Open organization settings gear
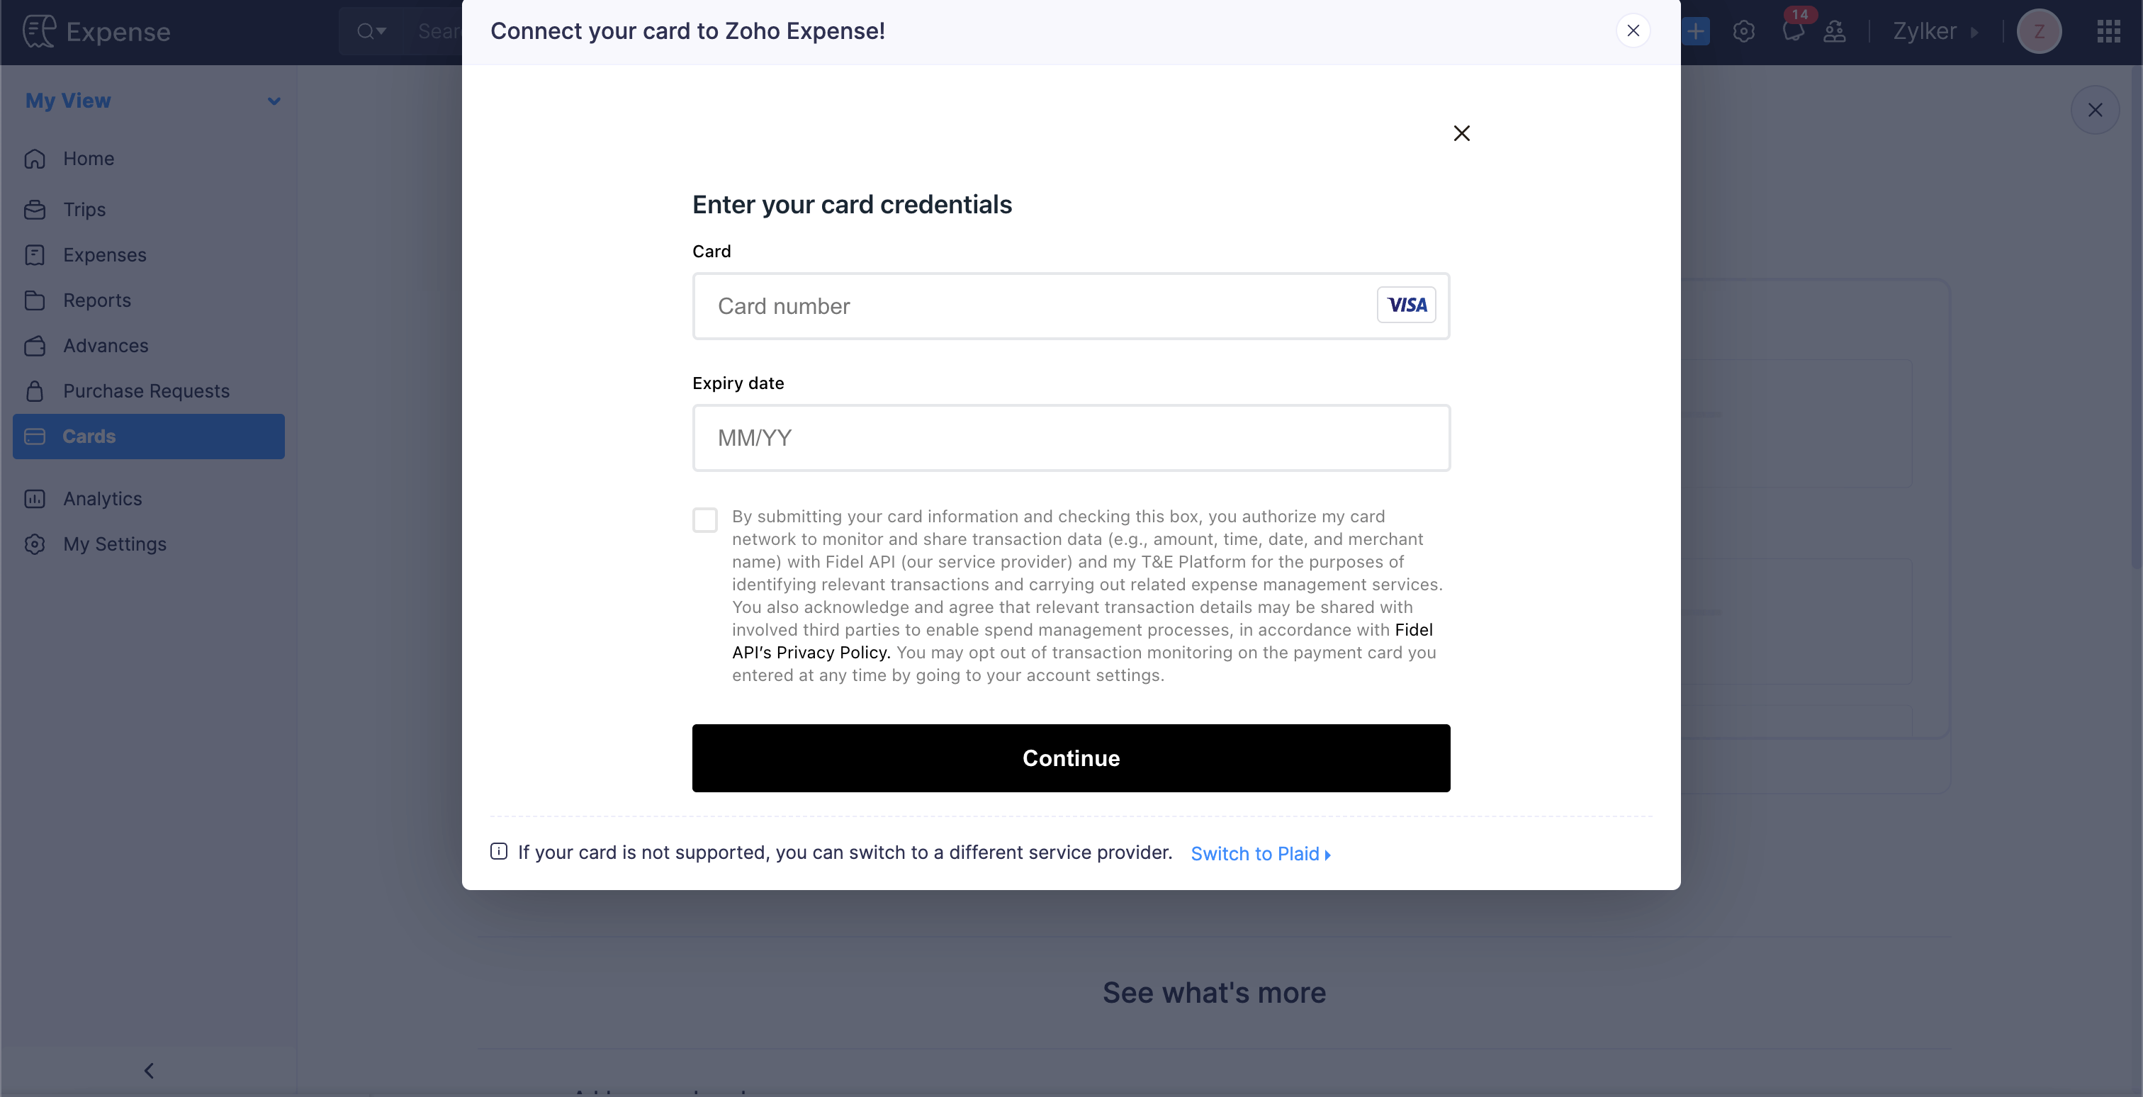The image size is (2143, 1097). [x=1744, y=32]
